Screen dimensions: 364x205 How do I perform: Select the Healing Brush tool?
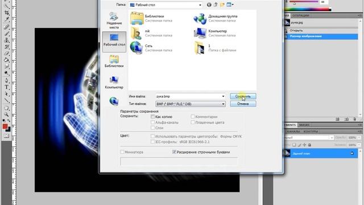(7, 27)
